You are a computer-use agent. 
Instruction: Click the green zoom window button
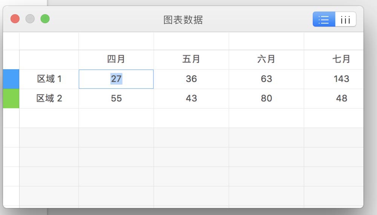coord(45,19)
